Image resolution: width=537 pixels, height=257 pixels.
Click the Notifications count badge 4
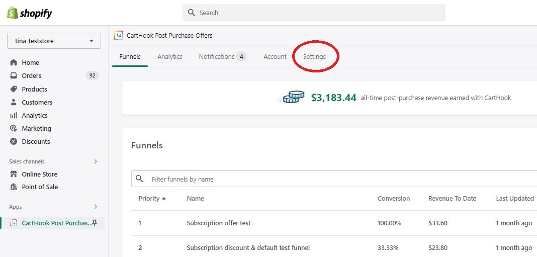click(241, 56)
